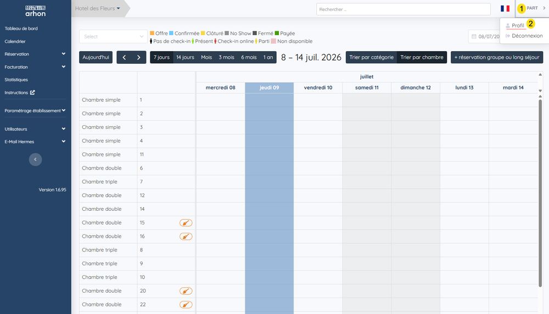Select Déconnexion from user menu
This screenshot has width=549, height=314.
coord(527,36)
